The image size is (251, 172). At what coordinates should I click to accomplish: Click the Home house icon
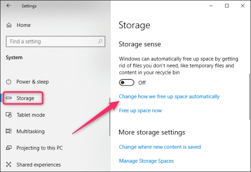pyautogui.click(x=9, y=25)
